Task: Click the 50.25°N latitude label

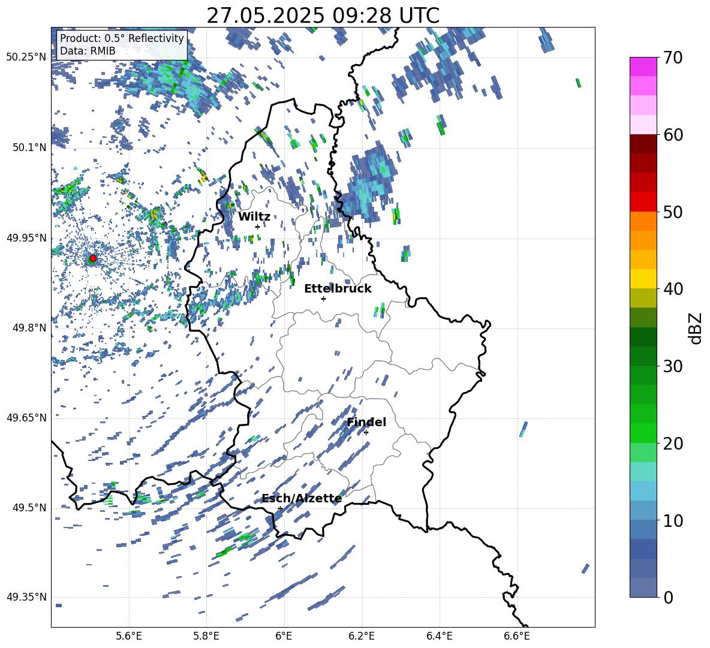Action: tap(26, 58)
